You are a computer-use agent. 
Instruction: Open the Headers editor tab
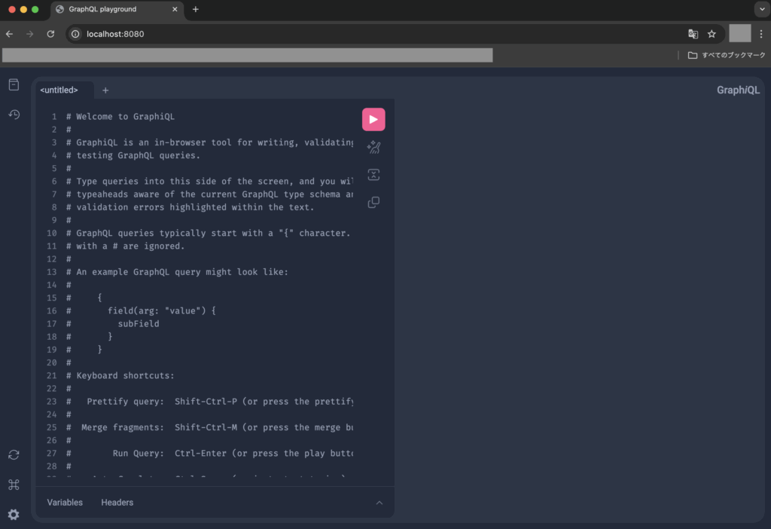pyautogui.click(x=117, y=503)
